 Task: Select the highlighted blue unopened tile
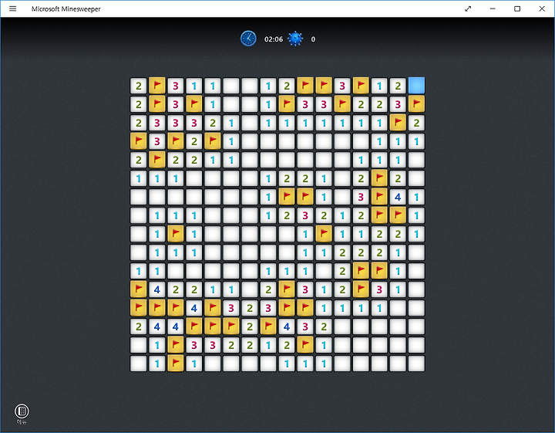(416, 86)
